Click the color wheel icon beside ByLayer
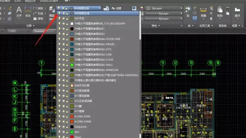The height and width of the screenshot is (138, 246). (142, 8)
